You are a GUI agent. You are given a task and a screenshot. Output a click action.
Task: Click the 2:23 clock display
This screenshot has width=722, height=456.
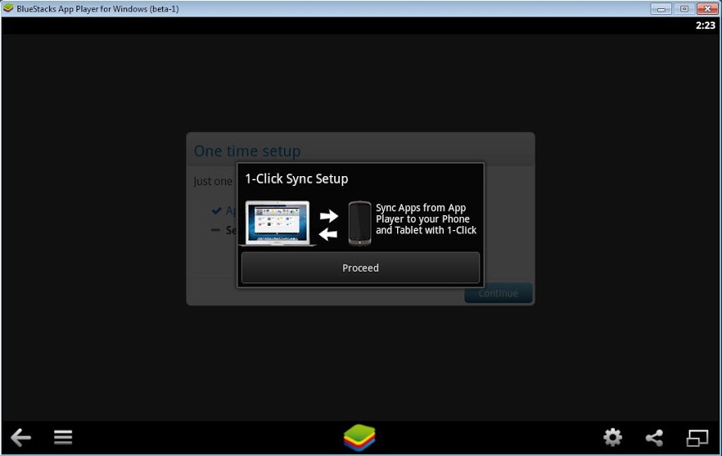(x=705, y=25)
